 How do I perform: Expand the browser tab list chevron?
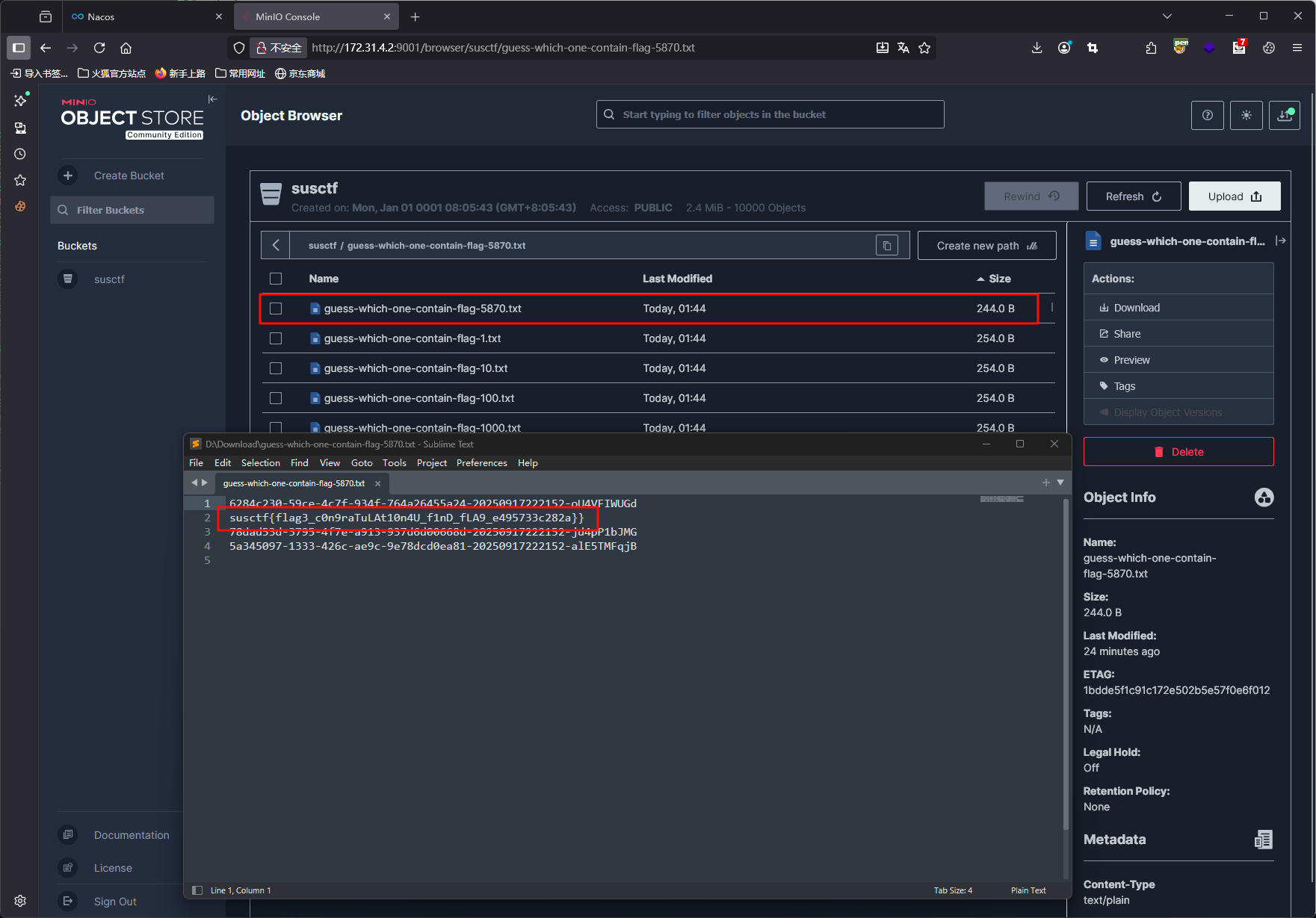(1167, 16)
